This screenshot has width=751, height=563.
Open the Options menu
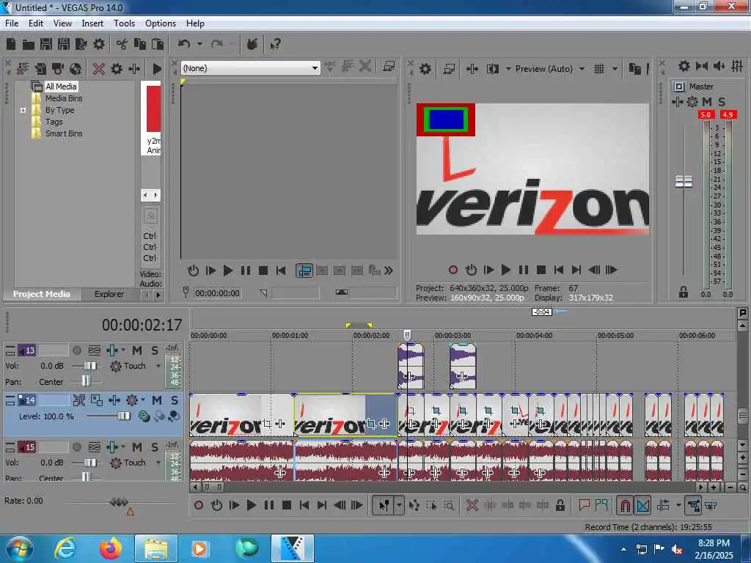161,23
